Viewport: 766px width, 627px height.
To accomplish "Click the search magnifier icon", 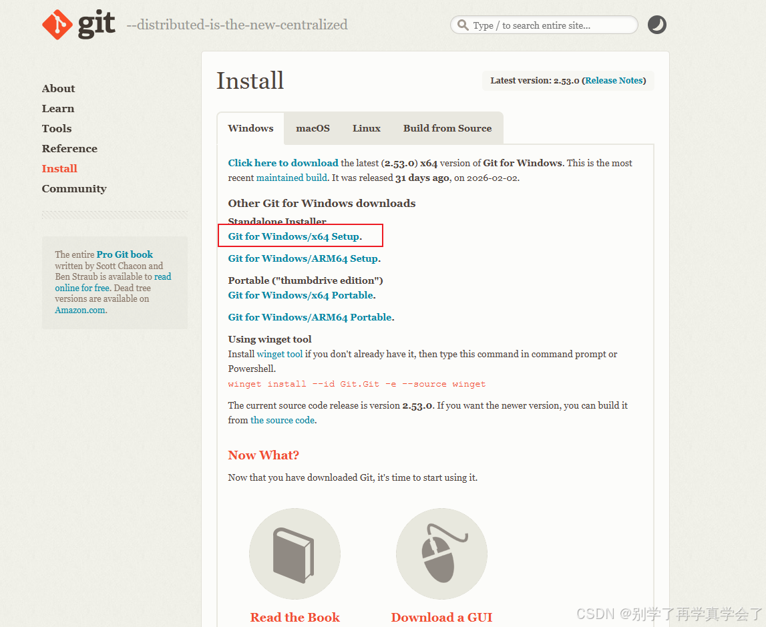I will [463, 25].
